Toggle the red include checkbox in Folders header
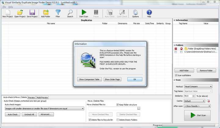The width and height of the screenshot is (220, 128). [176, 49]
